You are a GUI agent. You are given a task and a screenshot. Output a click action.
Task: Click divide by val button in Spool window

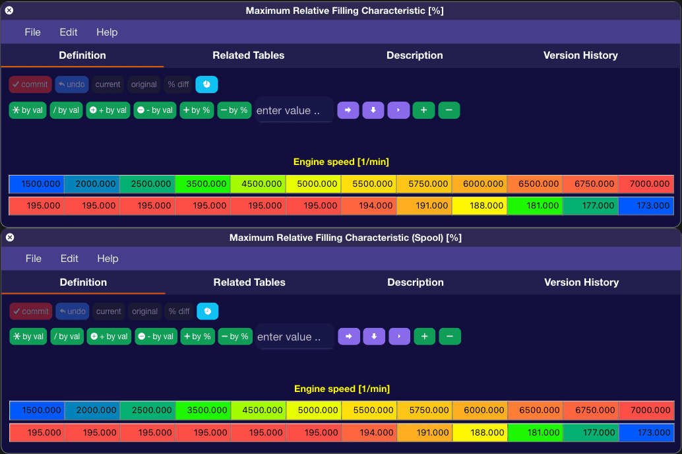(x=67, y=337)
